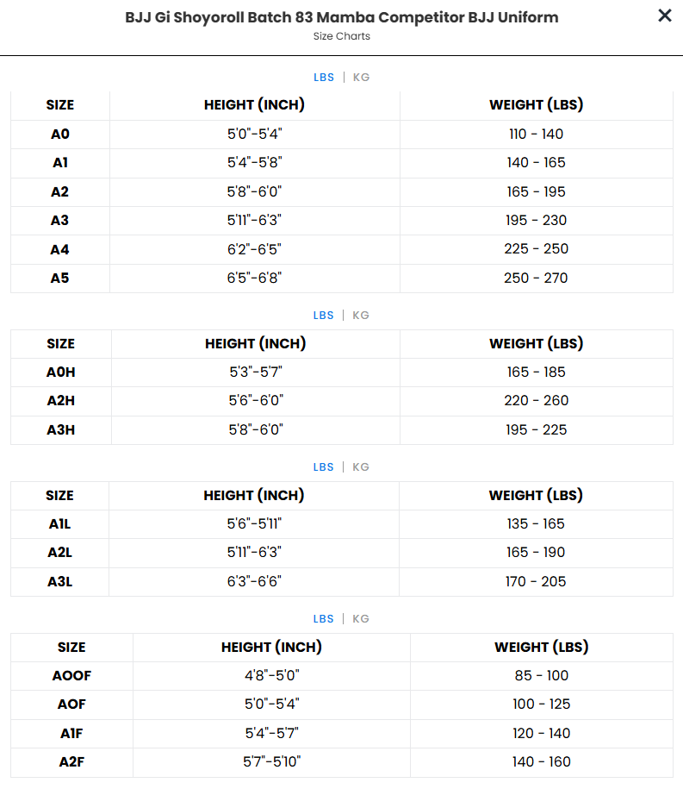Switch the A1L–A3L table to KG
Screen dimensions: 683x789
361,467
